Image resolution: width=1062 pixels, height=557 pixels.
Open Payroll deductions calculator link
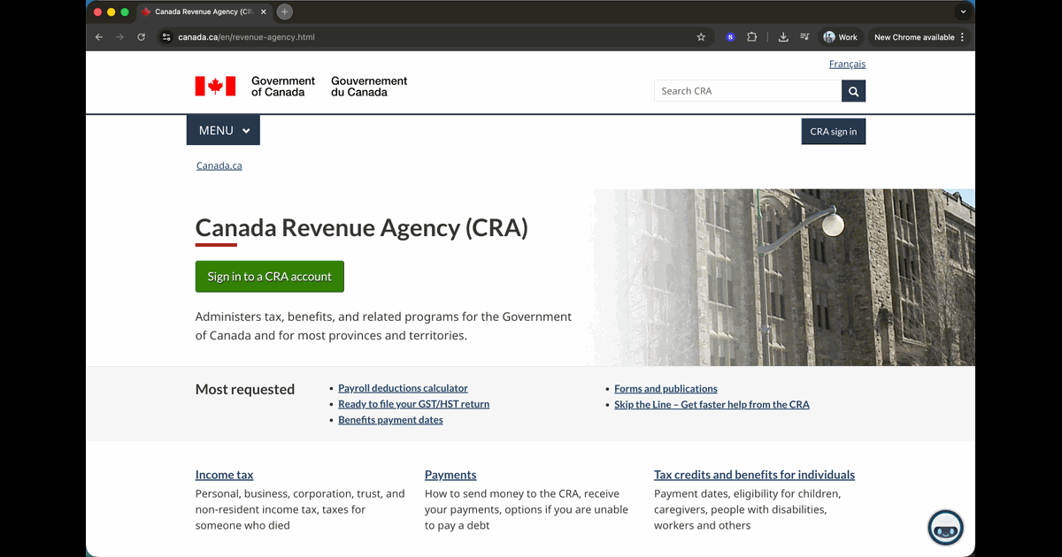[403, 388]
